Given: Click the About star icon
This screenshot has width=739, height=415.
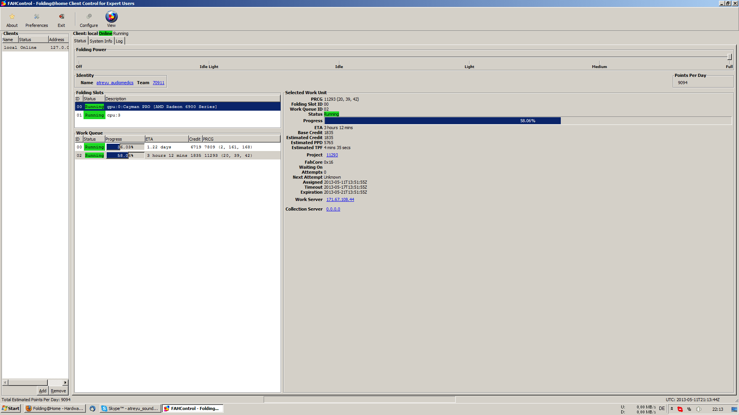Looking at the screenshot, I should (12, 17).
